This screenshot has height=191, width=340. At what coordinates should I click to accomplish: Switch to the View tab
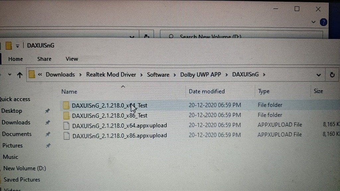pyautogui.click(x=72, y=59)
